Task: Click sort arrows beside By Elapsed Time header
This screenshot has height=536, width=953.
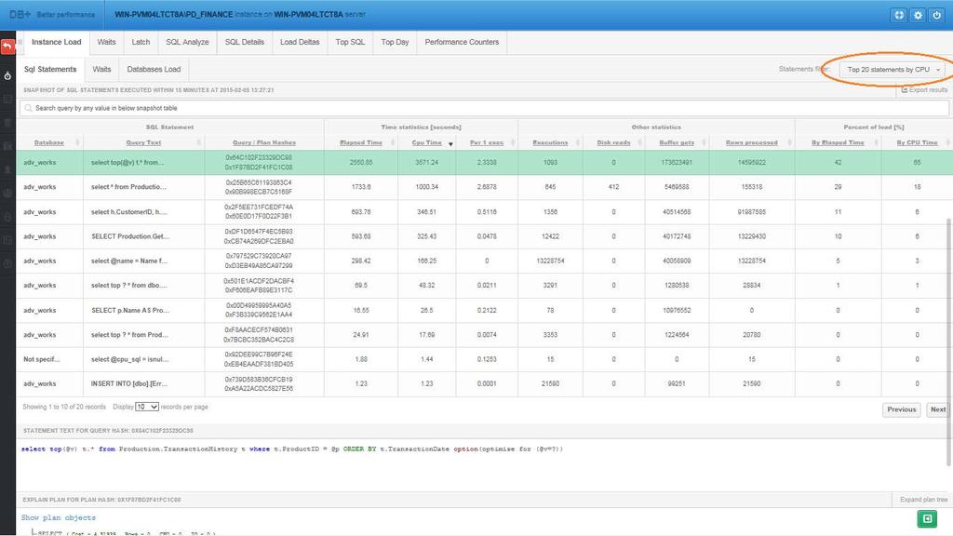Action: 876,142
